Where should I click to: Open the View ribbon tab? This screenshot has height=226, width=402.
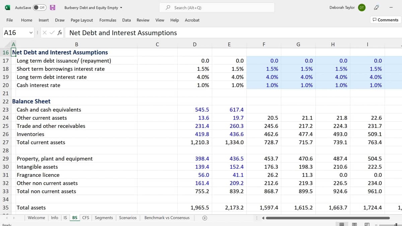click(160, 20)
